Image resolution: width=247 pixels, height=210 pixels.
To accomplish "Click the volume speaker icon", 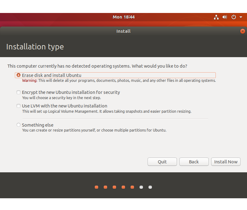I will click(225, 17).
